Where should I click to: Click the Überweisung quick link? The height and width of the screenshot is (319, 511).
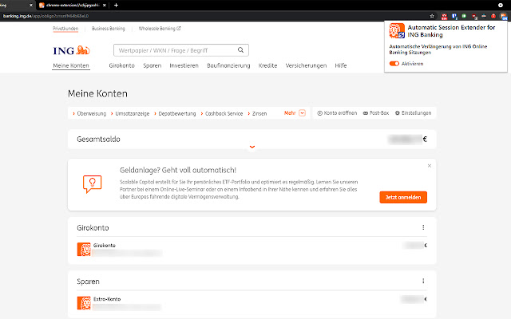(x=89, y=113)
